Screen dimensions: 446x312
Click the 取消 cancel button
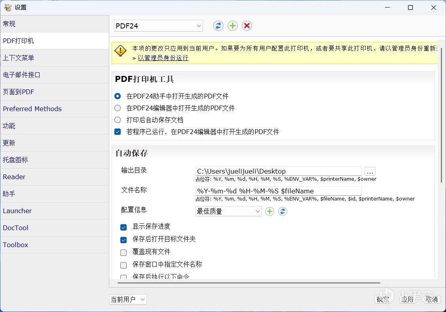point(431,299)
